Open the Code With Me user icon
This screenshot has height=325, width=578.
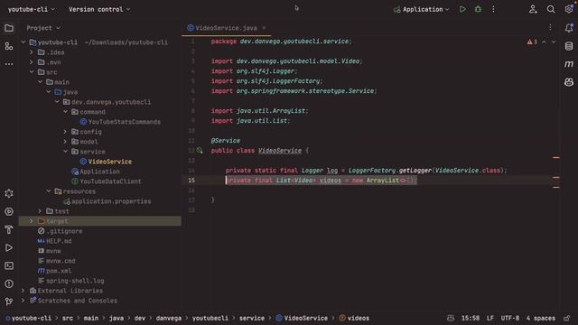point(533,9)
